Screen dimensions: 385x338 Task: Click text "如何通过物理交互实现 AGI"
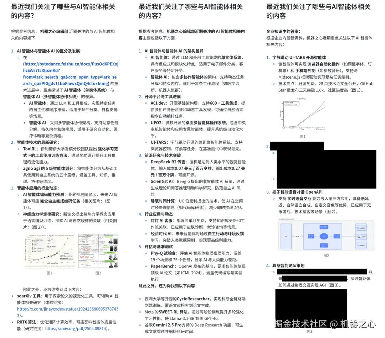click(302, 285)
